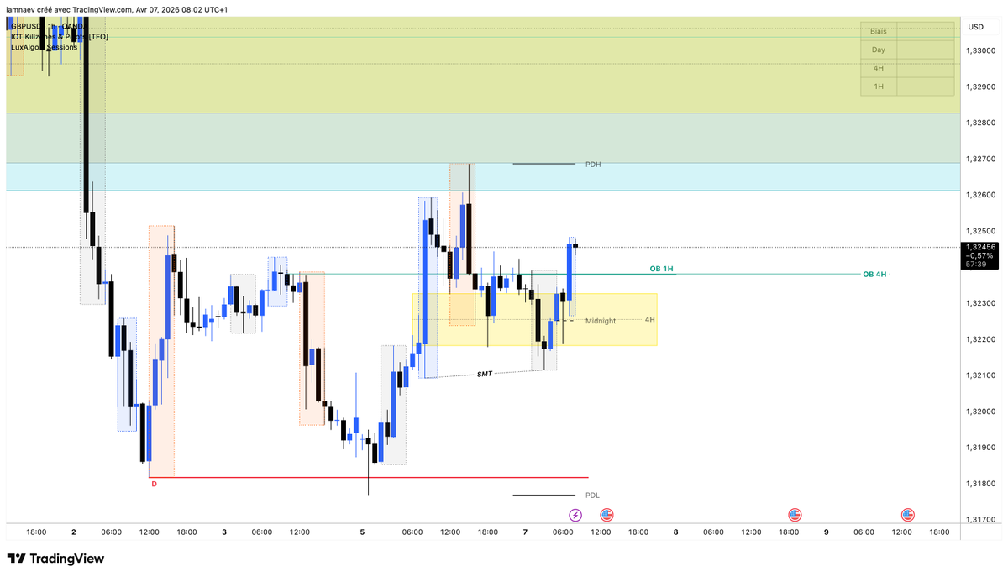Click 1,31700 on the price axis

(x=980, y=520)
